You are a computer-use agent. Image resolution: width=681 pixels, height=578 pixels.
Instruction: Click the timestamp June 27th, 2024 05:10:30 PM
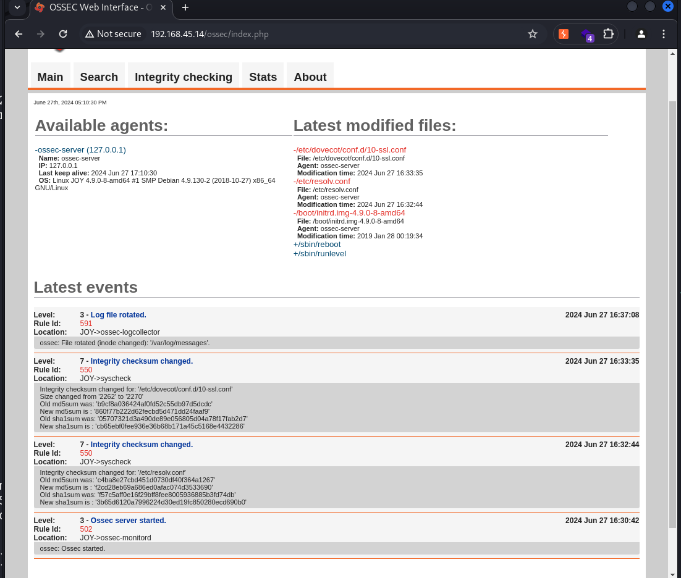70,103
